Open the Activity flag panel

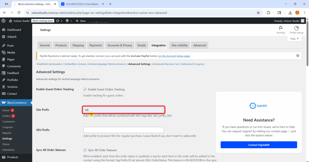[x=281, y=30]
